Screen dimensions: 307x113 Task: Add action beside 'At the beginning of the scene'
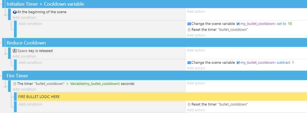pos(196,12)
